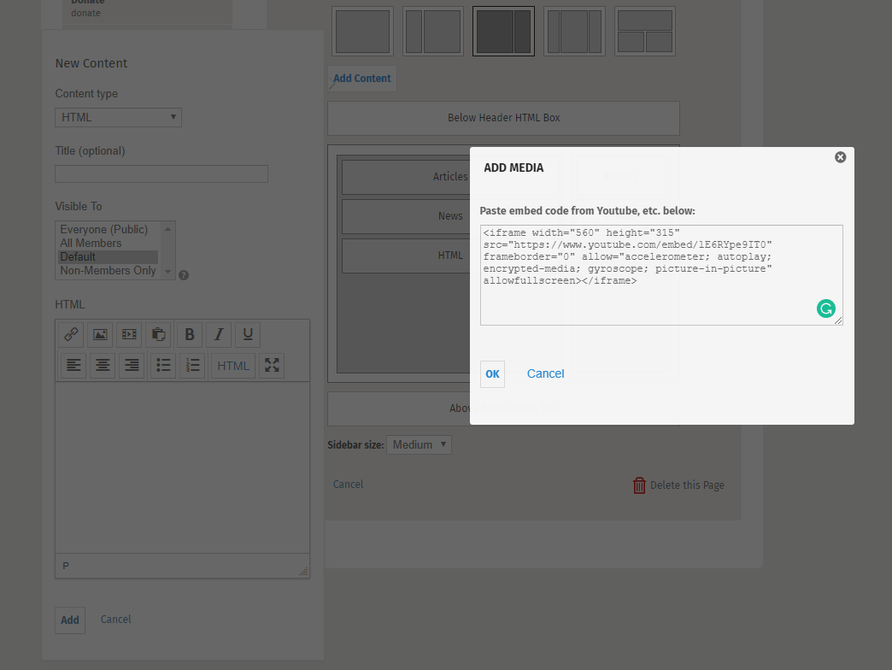Click the insert media icon in editor toolbar
892x670 pixels.
pos(129,334)
